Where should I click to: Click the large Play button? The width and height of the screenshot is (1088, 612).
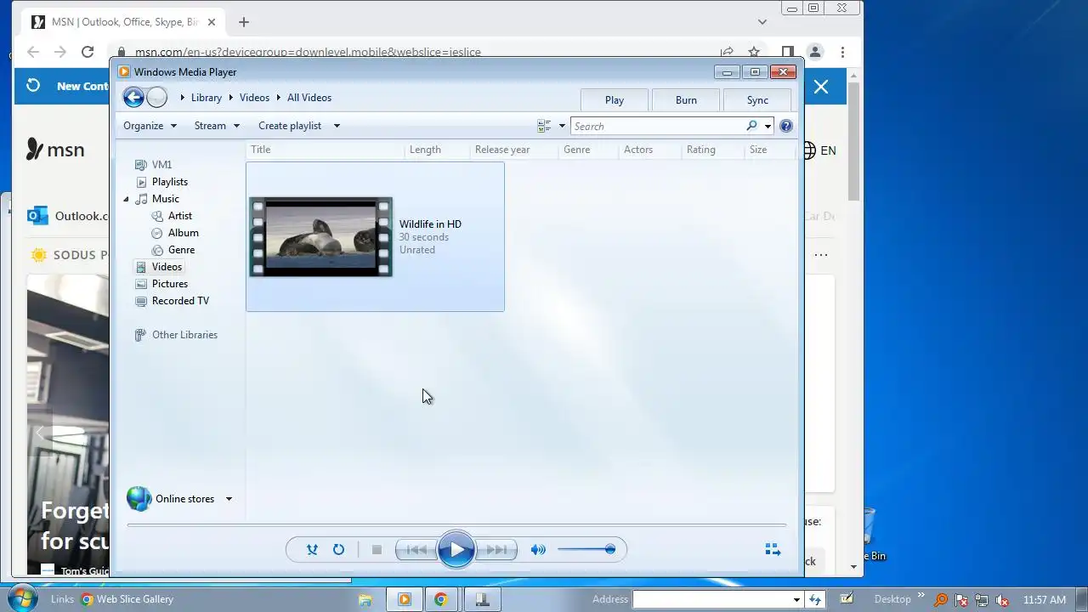456,550
